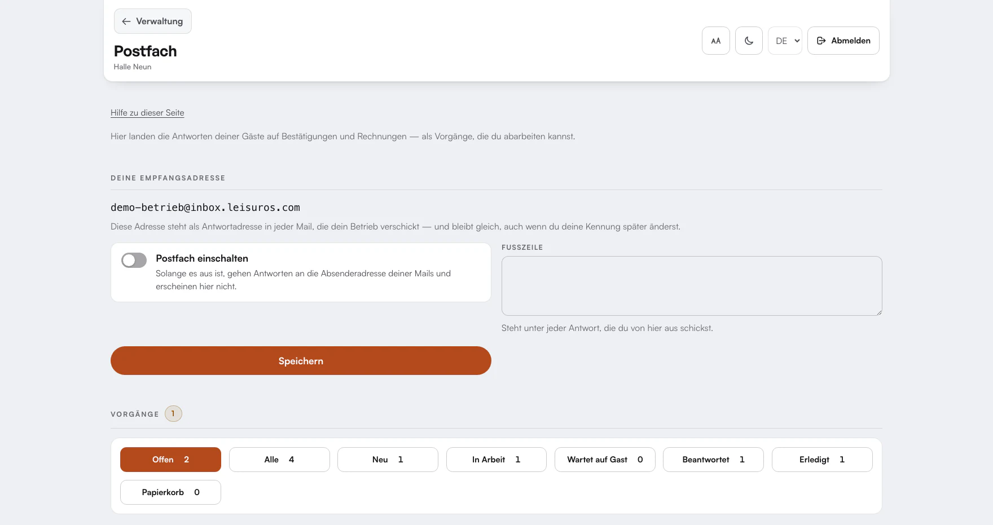993x525 pixels.
Task: Click the Speichern button
Action: tap(301, 361)
